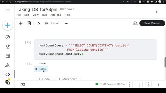Open Code angle-brackets icon

8,75
